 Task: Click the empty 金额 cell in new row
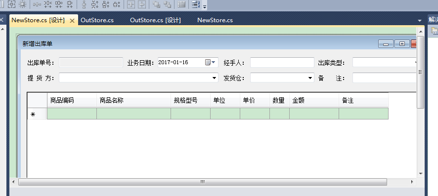(x=314, y=114)
